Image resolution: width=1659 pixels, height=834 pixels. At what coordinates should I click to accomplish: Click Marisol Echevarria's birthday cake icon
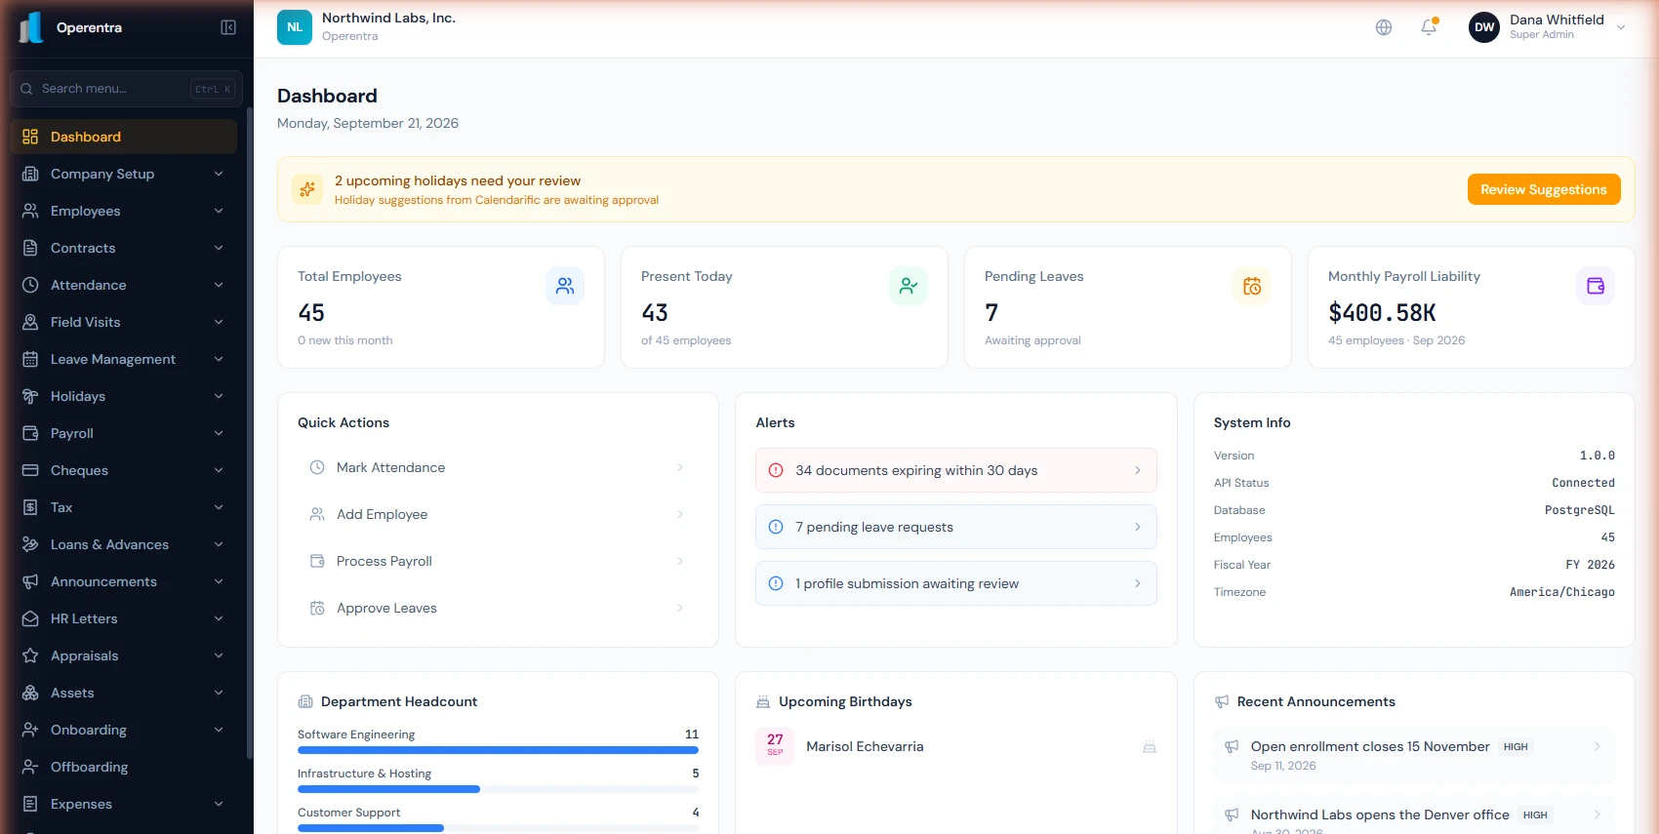(1150, 747)
